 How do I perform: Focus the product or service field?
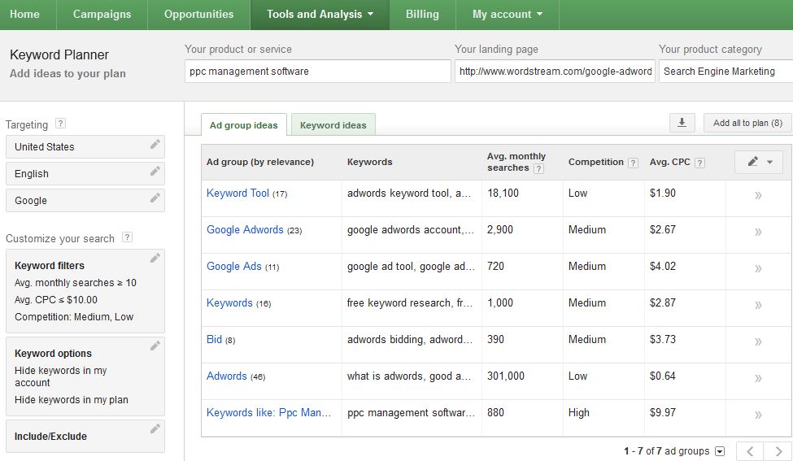[317, 72]
